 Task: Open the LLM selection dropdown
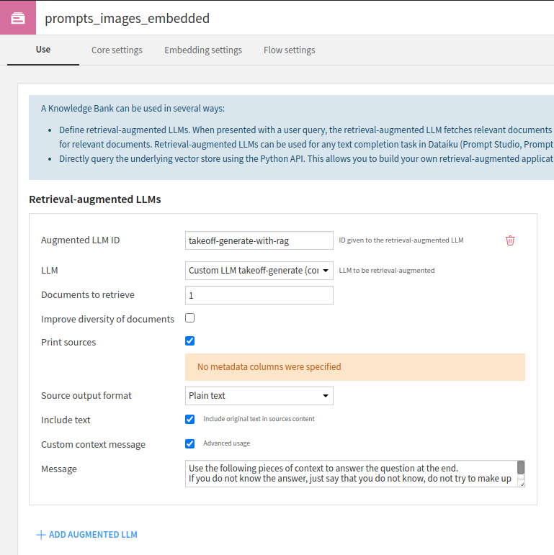[x=259, y=271]
